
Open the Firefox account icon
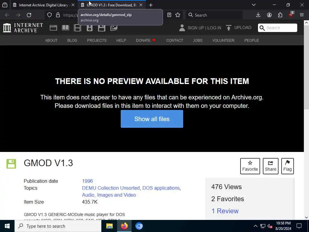click(x=269, y=15)
